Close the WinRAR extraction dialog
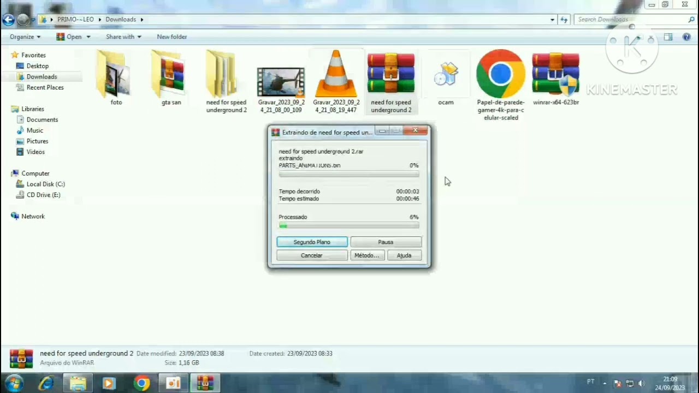The height and width of the screenshot is (393, 699). pos(416,131)
